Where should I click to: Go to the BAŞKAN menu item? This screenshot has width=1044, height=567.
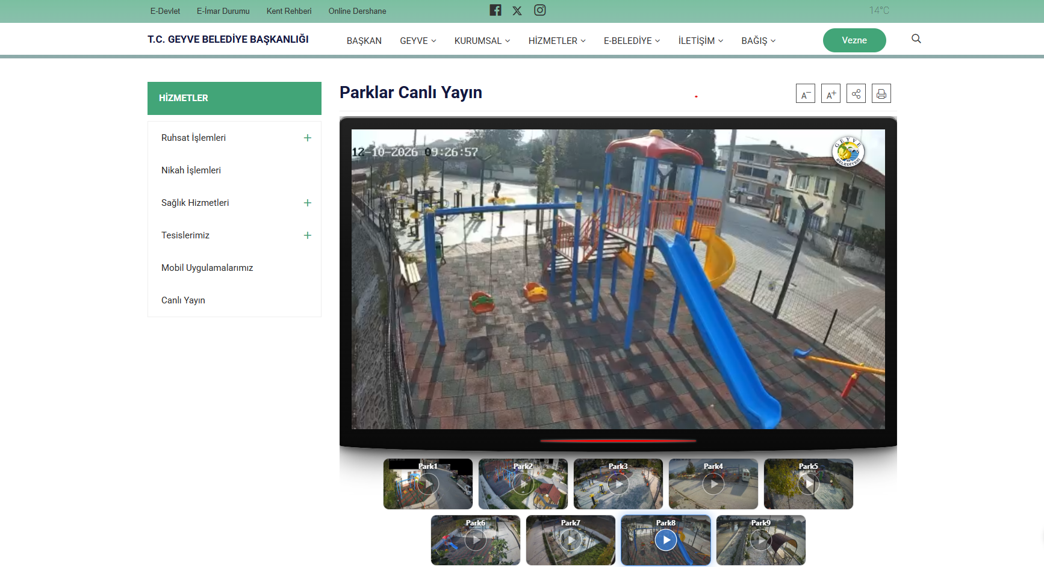[364, 40]
